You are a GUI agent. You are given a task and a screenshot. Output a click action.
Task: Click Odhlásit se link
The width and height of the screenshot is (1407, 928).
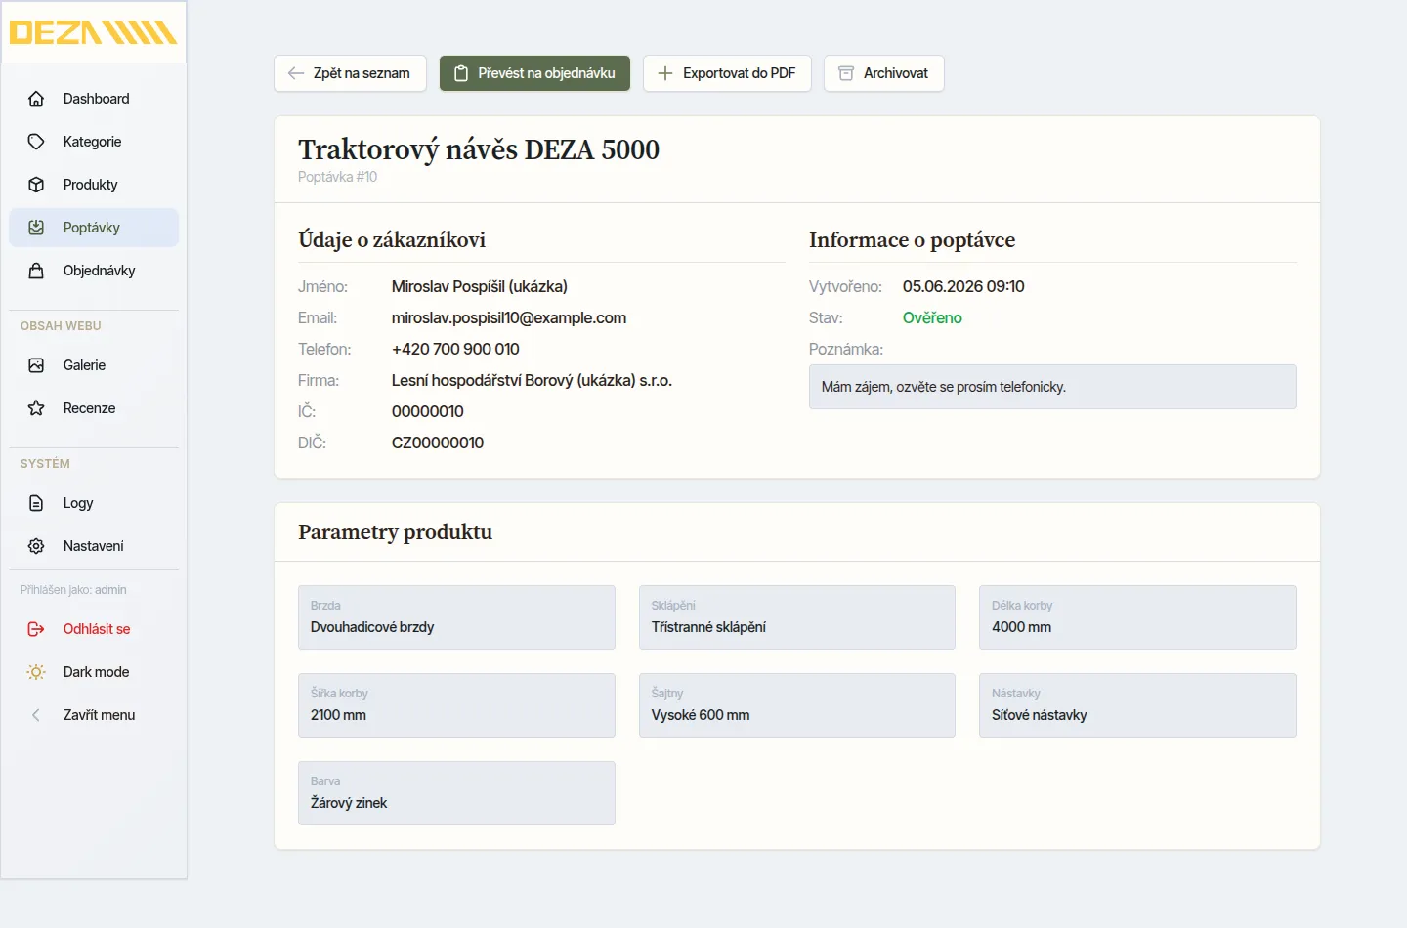click(x=94, y=629)
